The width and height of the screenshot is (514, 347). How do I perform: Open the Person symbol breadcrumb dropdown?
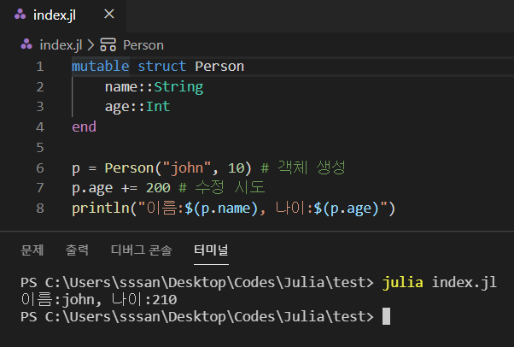pyautogui.click(x=143, y=44)
